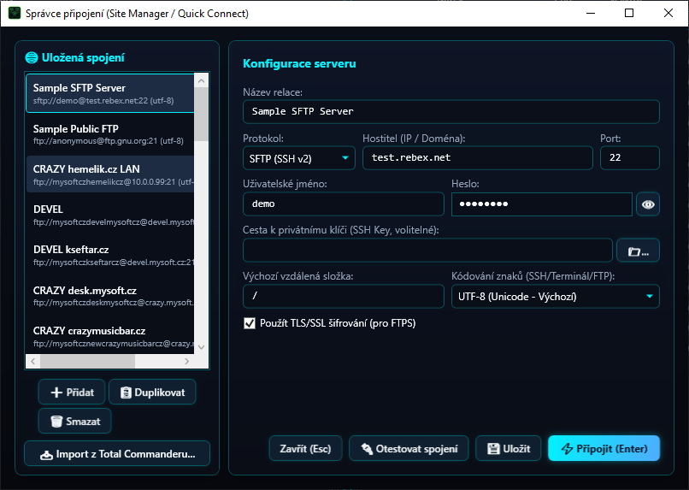The image size is (689, 490).
Task: Focus the SSH private key path field
Action: pyautogui.click(x=427, y=251)
